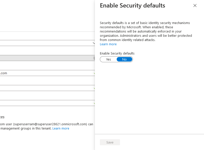The width and height of the screenshot is (204, 150).
Task: Click the disabled Save button
Action: coord(110,142)
